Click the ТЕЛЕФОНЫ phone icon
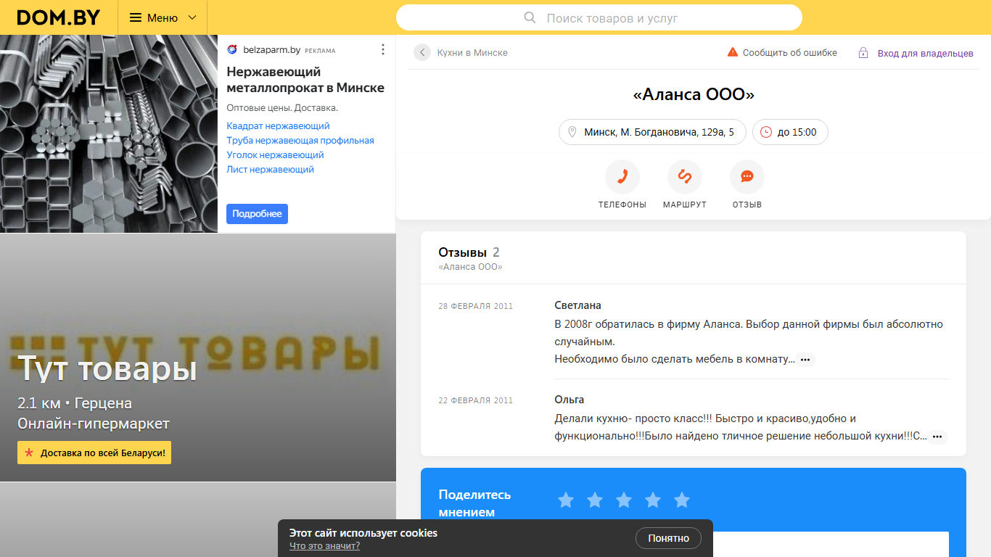 (622, 177)
